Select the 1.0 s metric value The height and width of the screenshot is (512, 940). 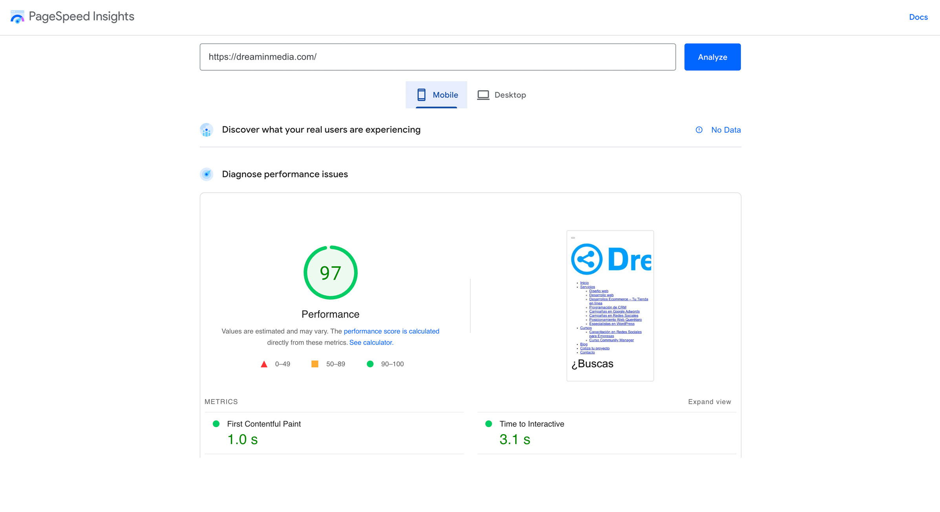[243, 439]
